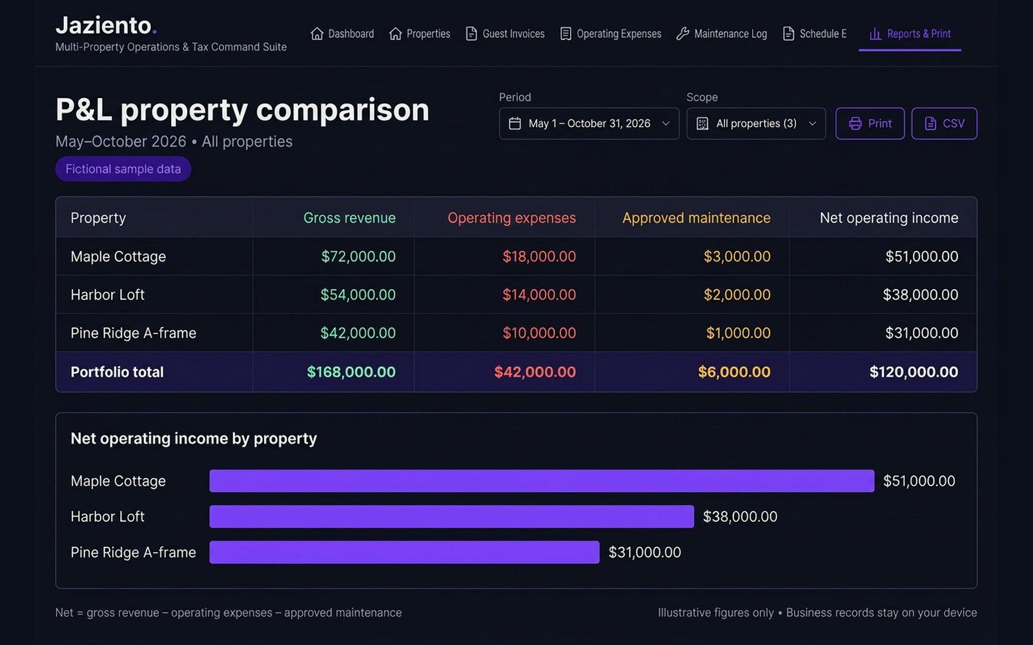Select Pine Ridge A-frame table row name
This screenshot has height=645, width=1033.
133,333
